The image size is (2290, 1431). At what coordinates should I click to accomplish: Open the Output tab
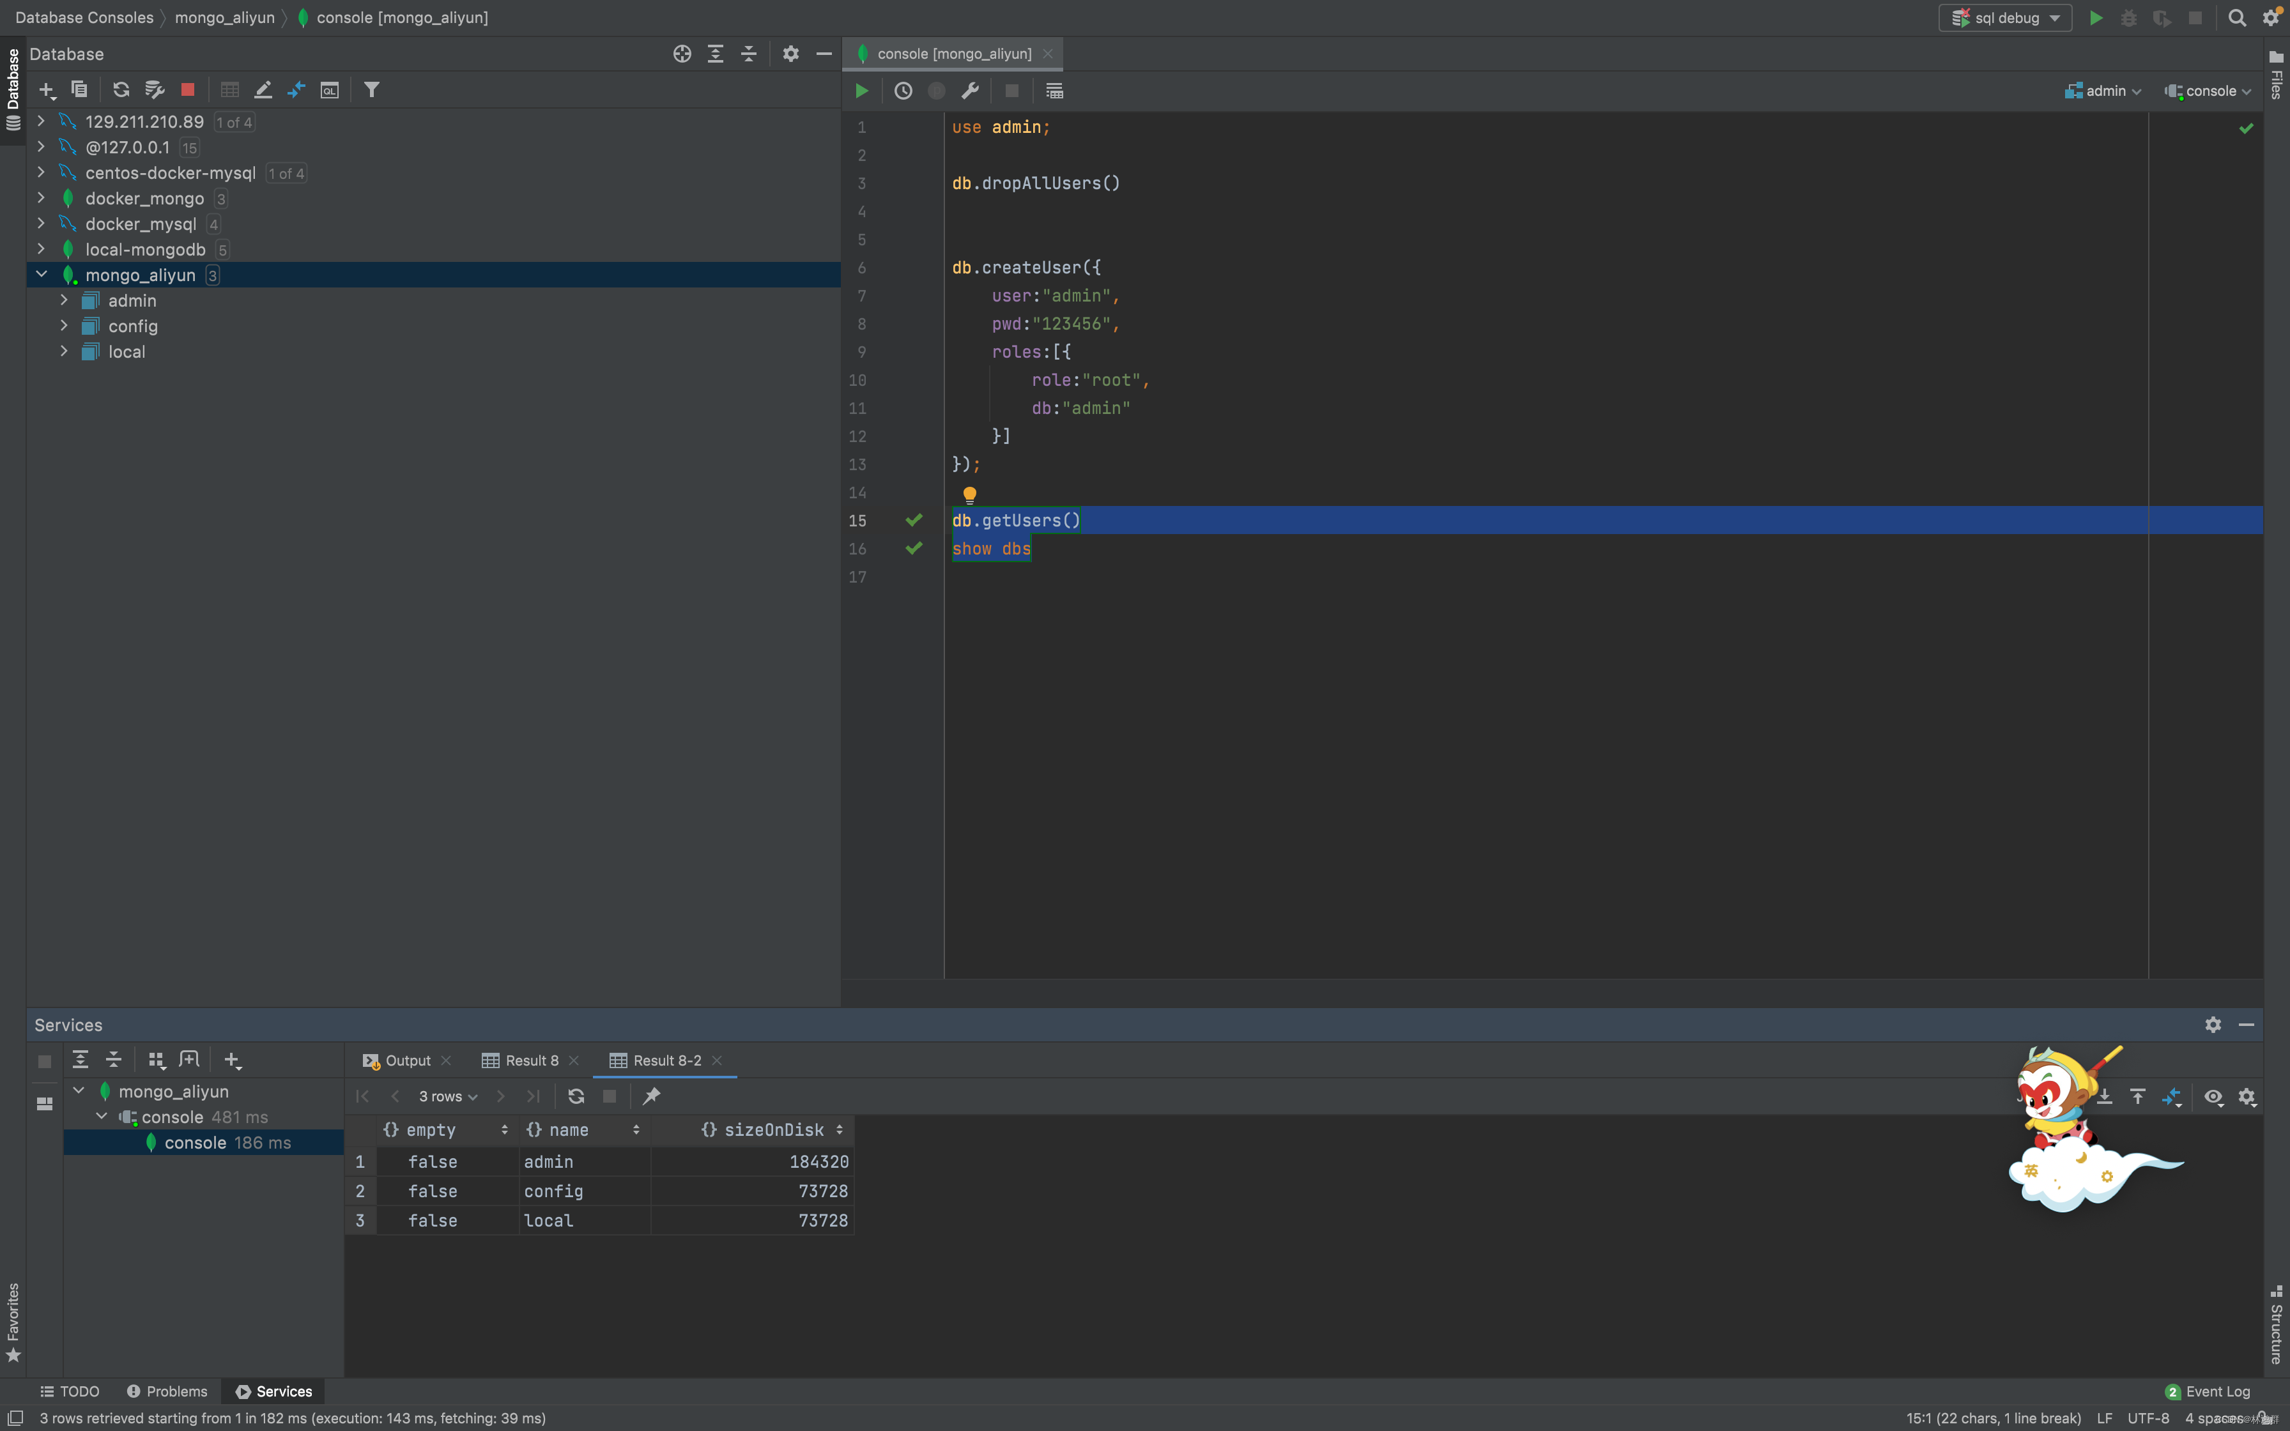coord(407,1060)
